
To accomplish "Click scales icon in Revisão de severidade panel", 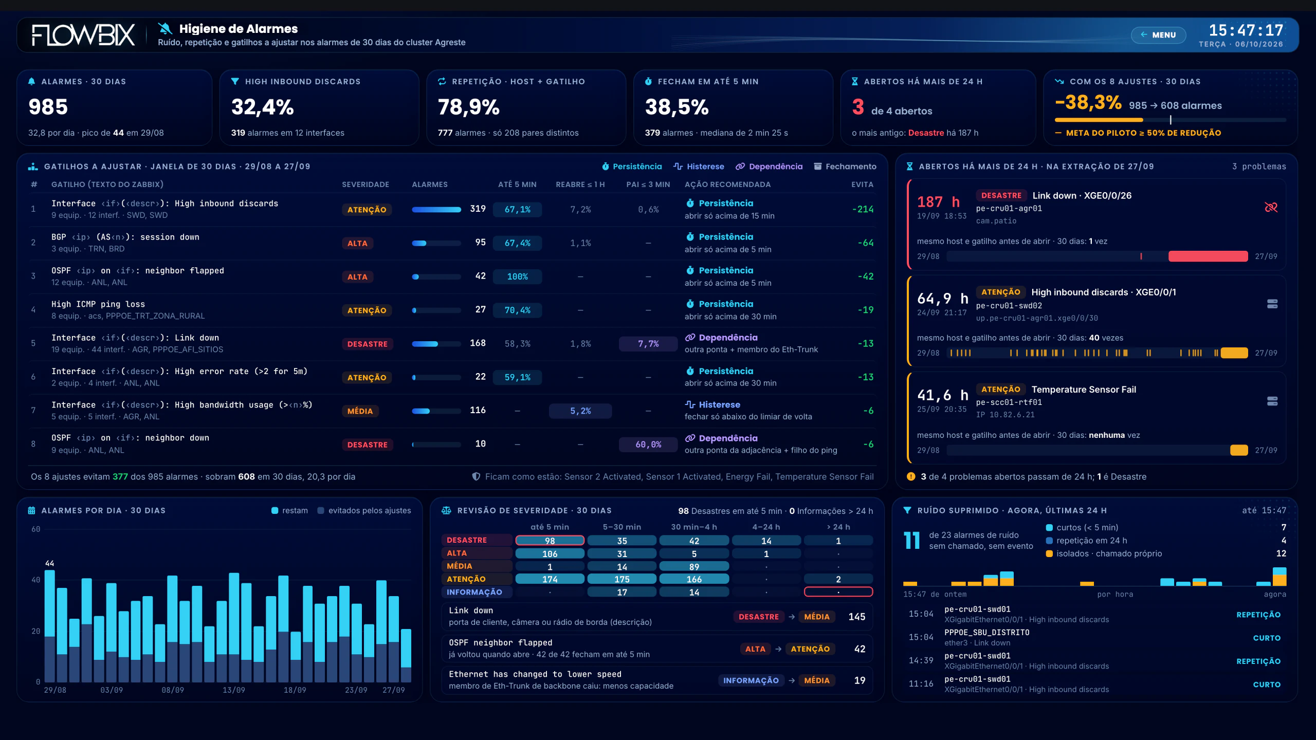I will coord(446,510).
